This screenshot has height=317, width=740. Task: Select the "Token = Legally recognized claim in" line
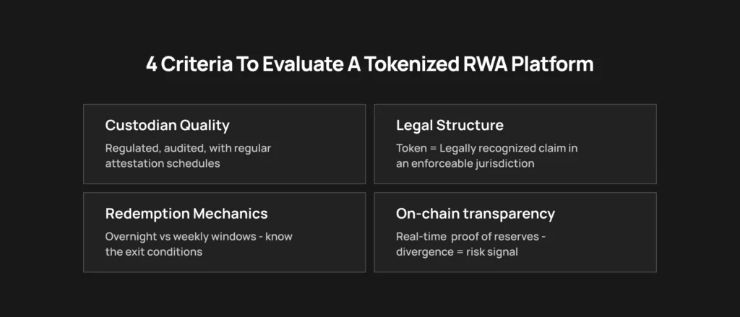[x=487, y=148]
